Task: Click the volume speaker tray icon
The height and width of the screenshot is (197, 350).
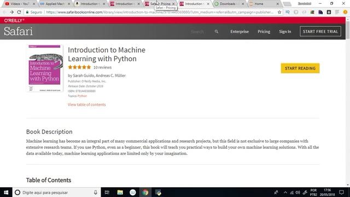Action: click(x=297, y=193)
